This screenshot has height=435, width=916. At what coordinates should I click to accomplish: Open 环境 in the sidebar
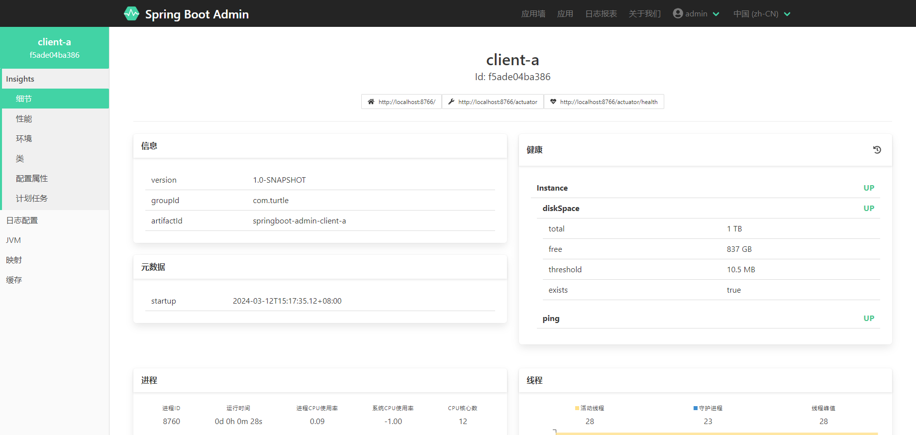coord(55,138)
